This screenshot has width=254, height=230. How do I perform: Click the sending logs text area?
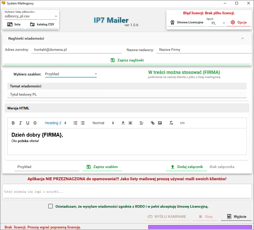point(127,192)
